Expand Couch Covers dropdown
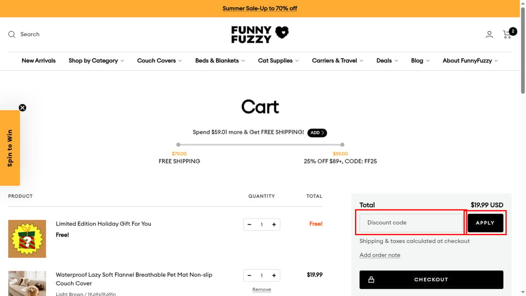The height and width of the screenshot is (296, 526). click(x=159, y=61)
